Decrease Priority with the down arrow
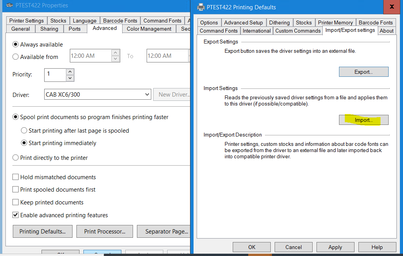Image resolution: width=403 pixels, height=256 pixels. coord(70,78)
